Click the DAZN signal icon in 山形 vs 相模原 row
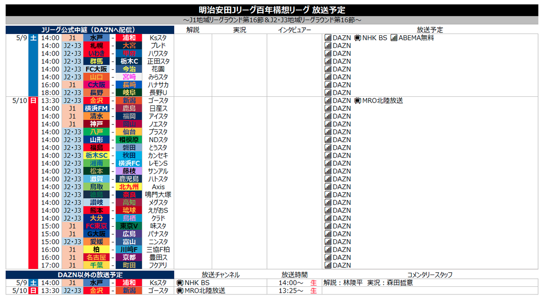 click(x=328, y=140)
